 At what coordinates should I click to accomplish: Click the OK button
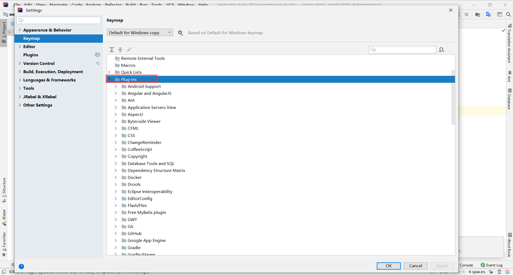[x=389, y=266]
